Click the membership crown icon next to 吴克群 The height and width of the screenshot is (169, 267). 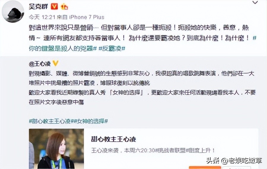64,6
